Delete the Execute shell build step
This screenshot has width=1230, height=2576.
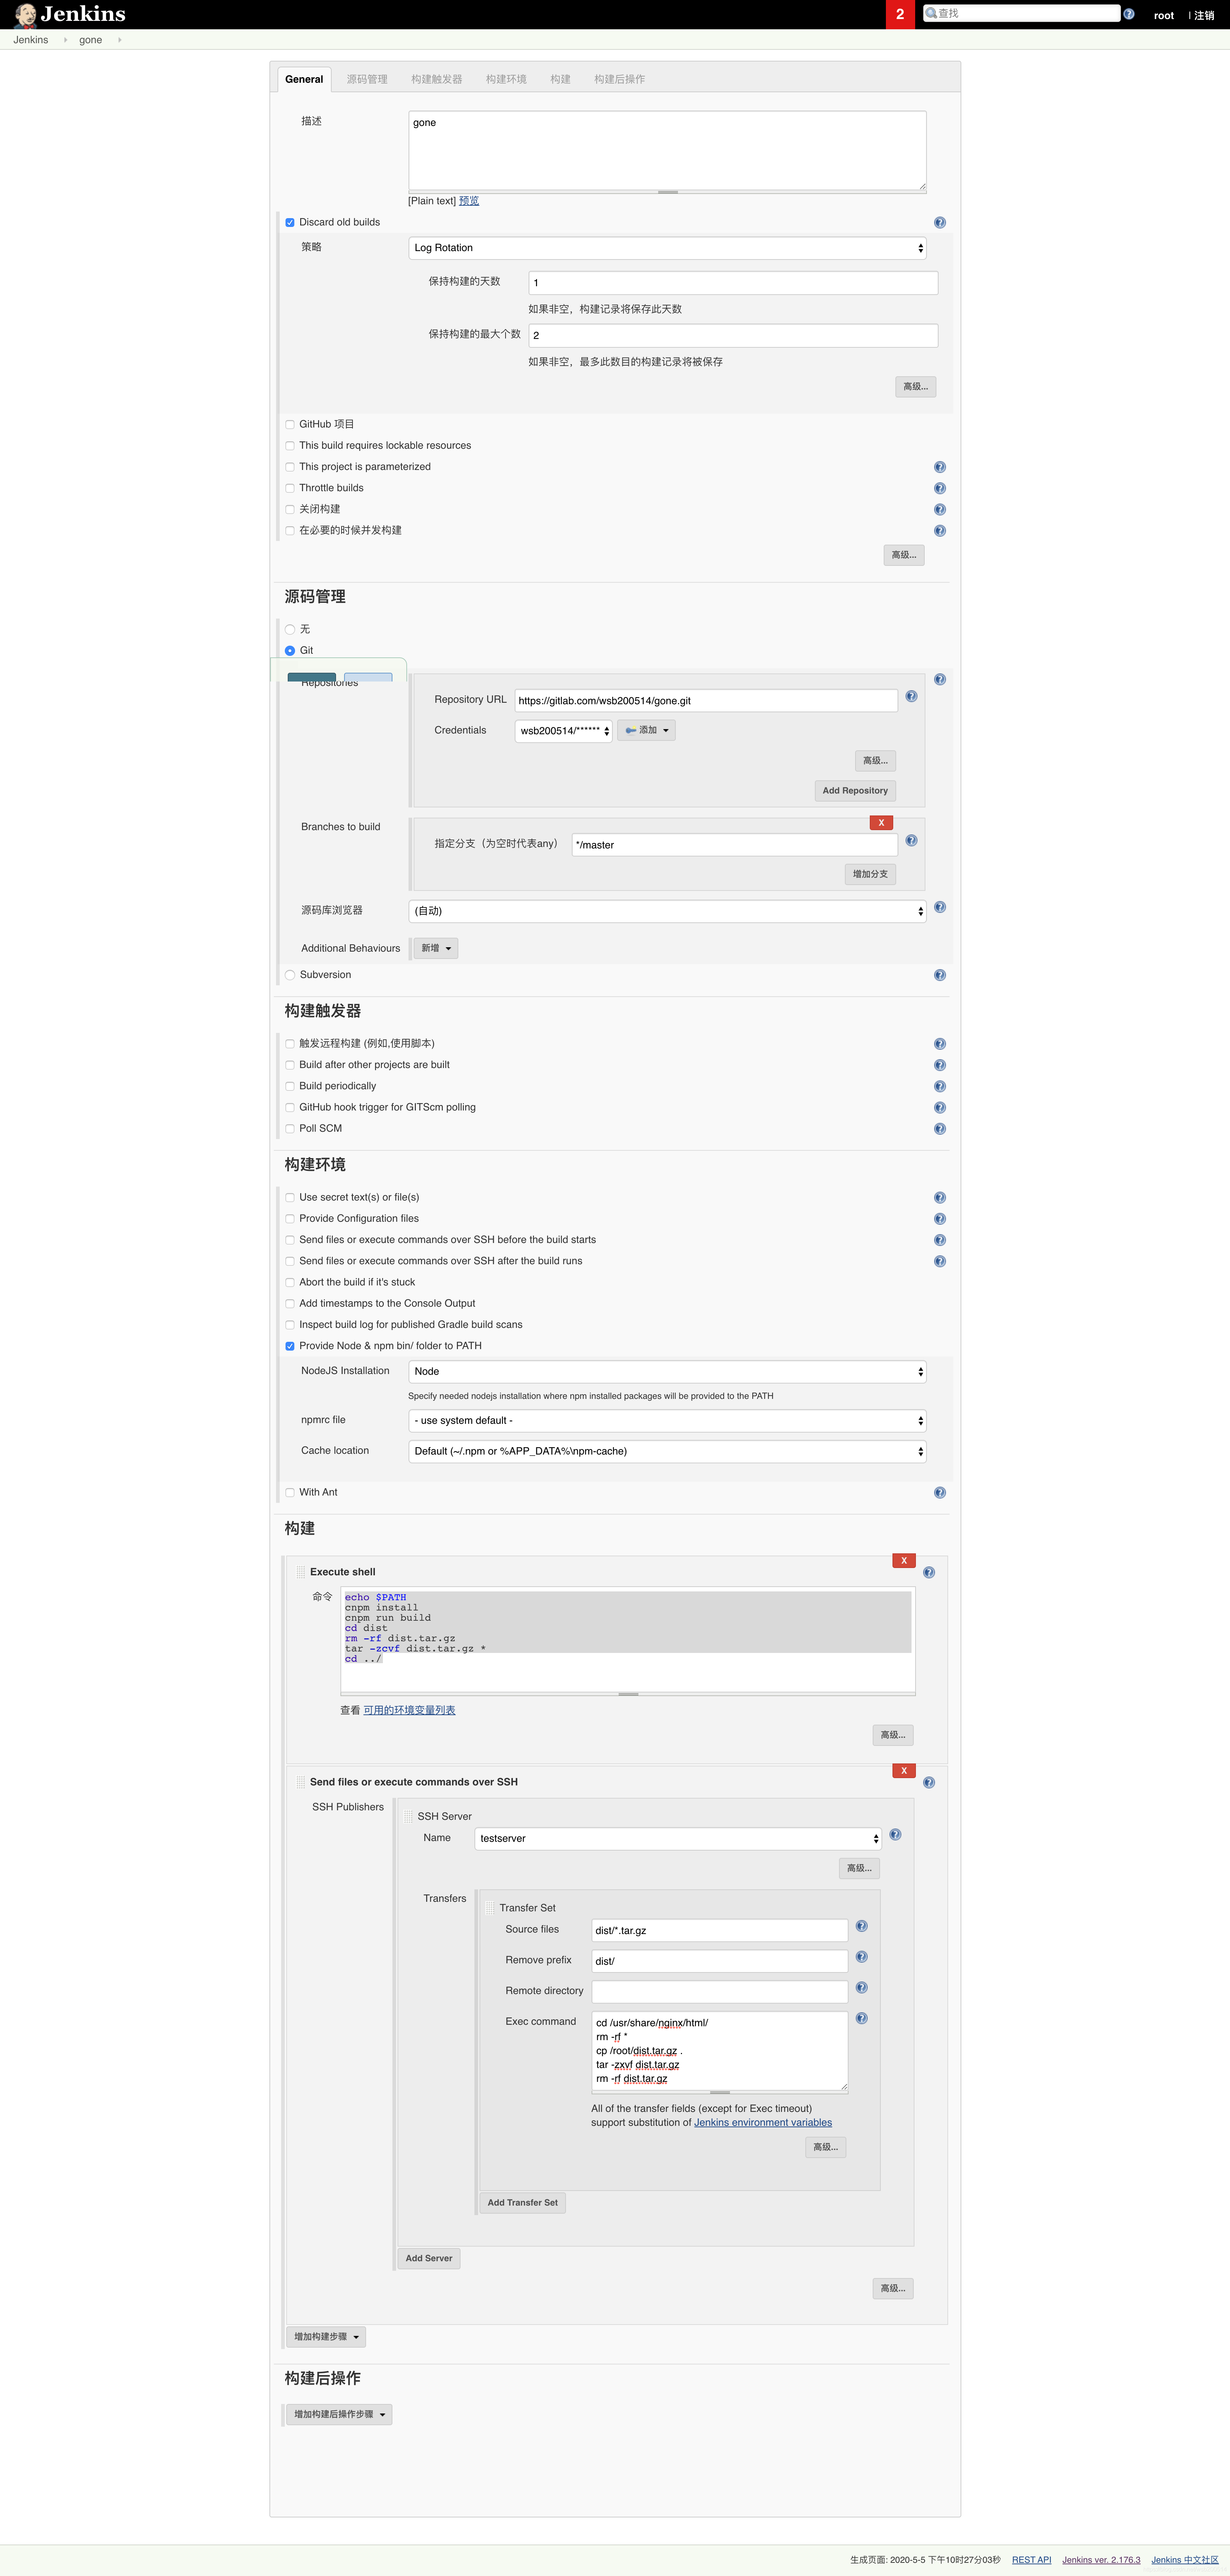coord(904,1561)
